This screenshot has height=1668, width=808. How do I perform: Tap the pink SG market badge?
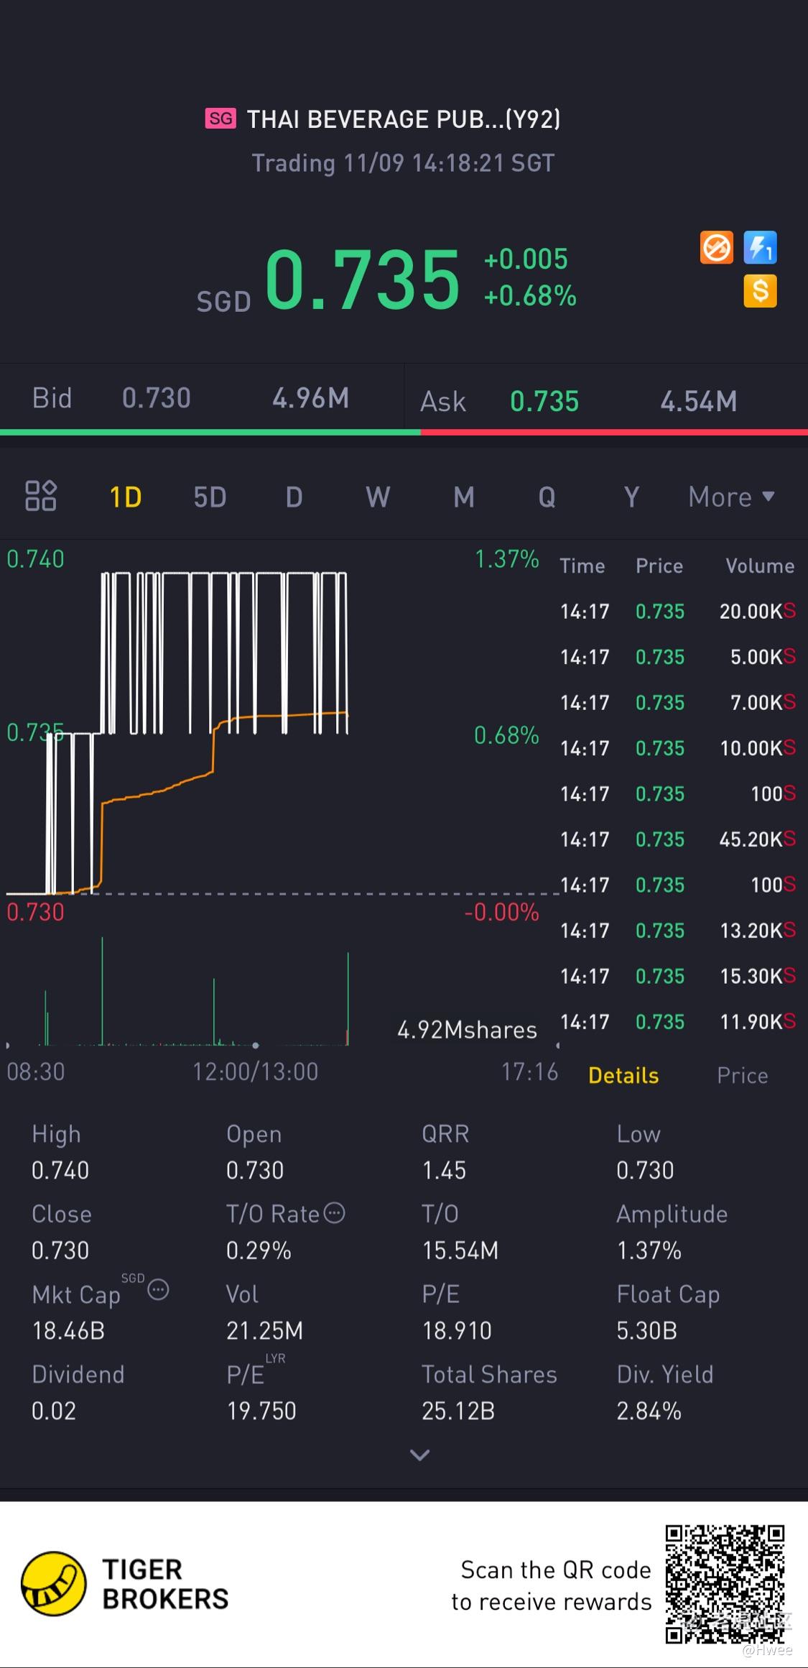point(220,119)
